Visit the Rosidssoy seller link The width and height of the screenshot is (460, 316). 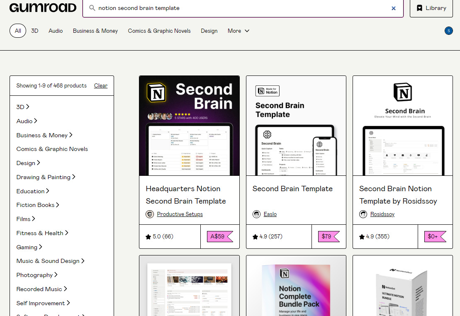pyautogui.click(x=382, y=214)
